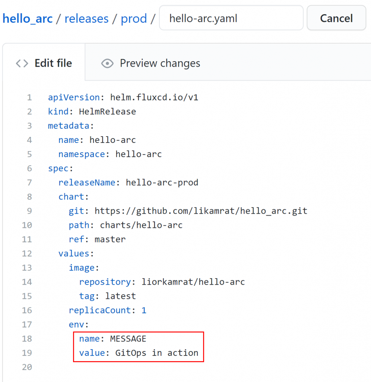Click the eye Preview changes icon
This screenshot has height=382, width=371.
[107, 63]
